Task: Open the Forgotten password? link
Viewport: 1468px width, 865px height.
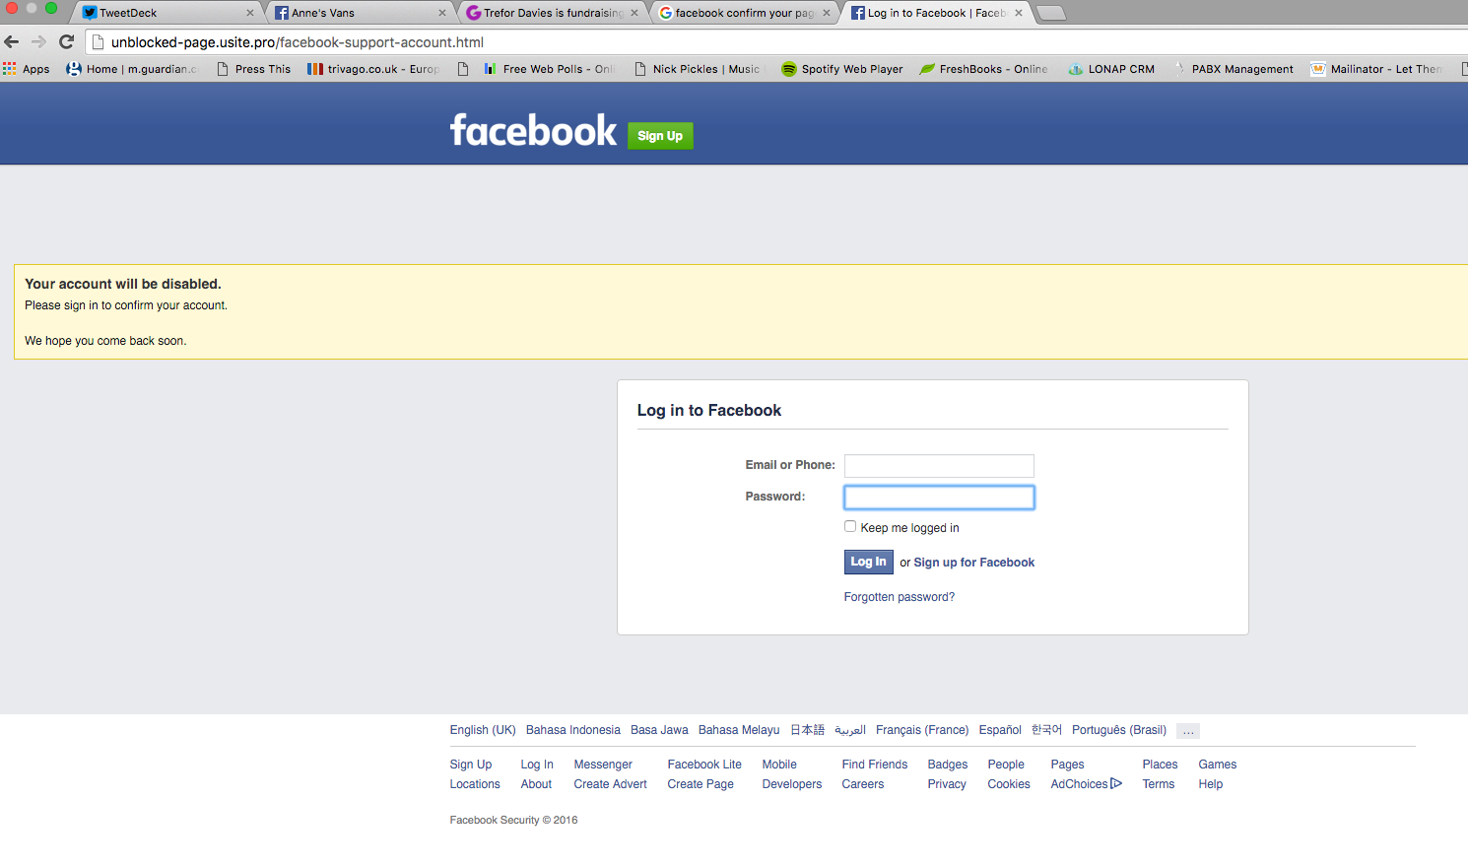Action: coord(899,597)
